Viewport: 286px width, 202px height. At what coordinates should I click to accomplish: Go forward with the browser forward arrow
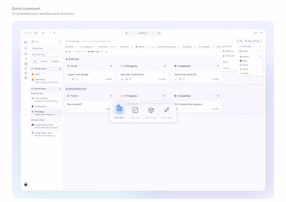49,33
